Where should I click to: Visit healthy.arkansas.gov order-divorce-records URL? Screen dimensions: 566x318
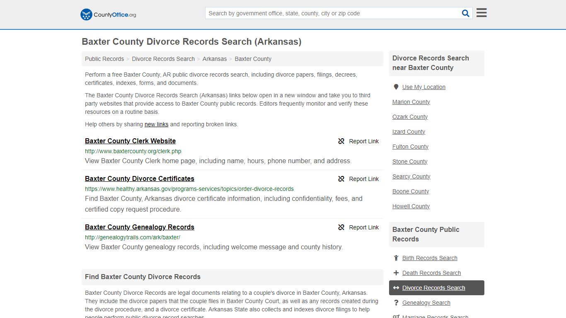[x=189, y=189]
